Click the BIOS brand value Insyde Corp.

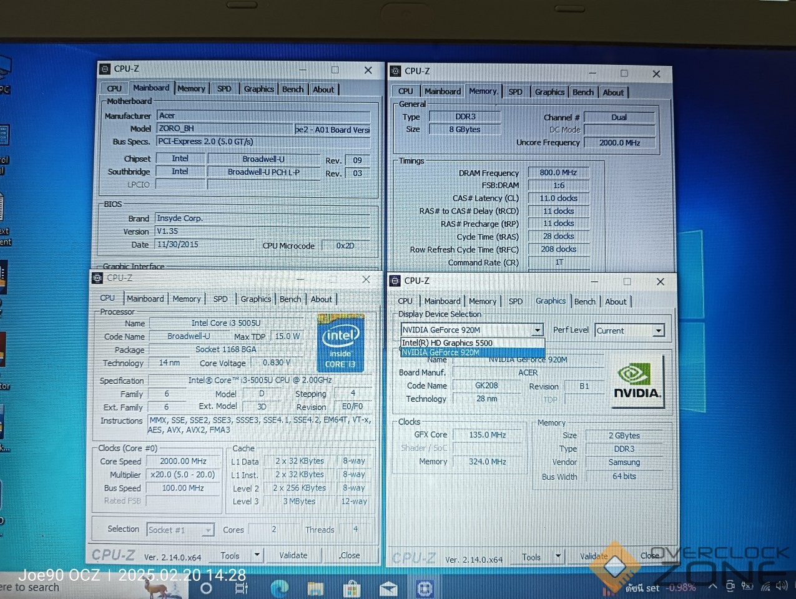click(263, 218)
